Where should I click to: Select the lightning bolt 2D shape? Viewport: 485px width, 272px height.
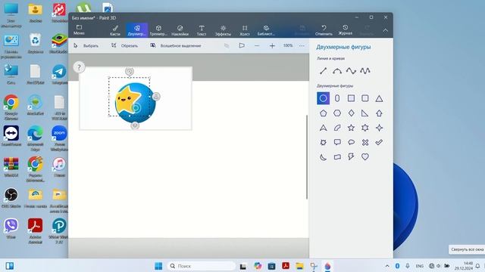(351, 157)
